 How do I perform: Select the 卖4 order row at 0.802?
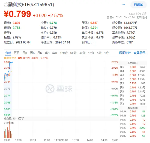[x=133, y=71]
